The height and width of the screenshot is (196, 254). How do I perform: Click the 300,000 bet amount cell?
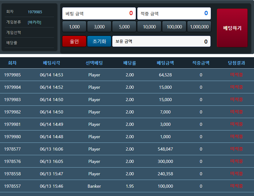tap(165, 161)
